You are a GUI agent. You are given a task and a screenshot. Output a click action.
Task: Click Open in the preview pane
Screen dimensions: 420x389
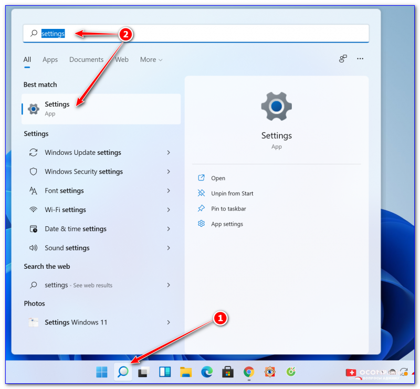218,178
